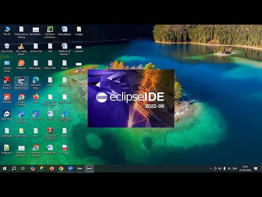This screenshot has height=197, width=262.
Task: Select the Visual Studio Code shortcut
Action: [65, 117]
